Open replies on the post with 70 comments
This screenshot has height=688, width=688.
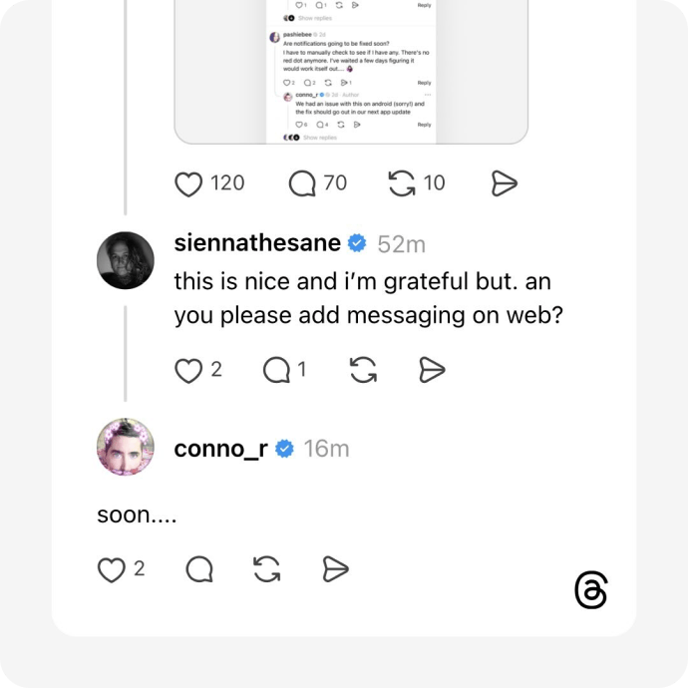(302, 183)
